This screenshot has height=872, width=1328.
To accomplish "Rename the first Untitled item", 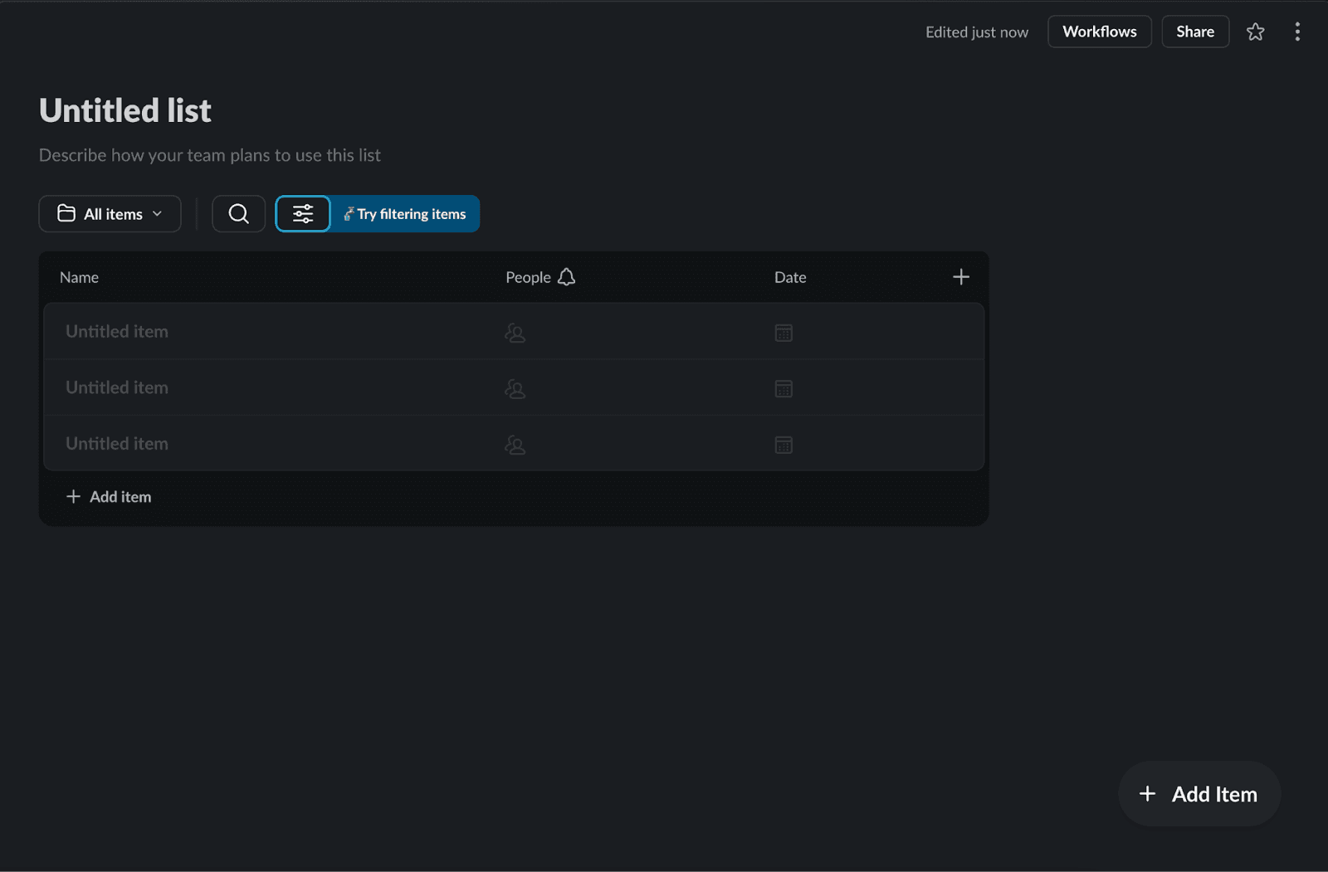I will [117, 332].
